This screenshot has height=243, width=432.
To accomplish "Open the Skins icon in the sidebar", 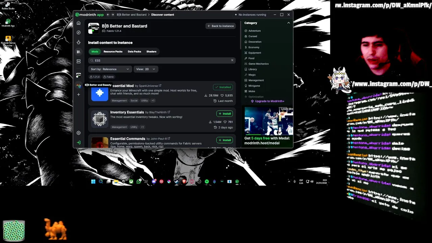I will tap(79, 42).
